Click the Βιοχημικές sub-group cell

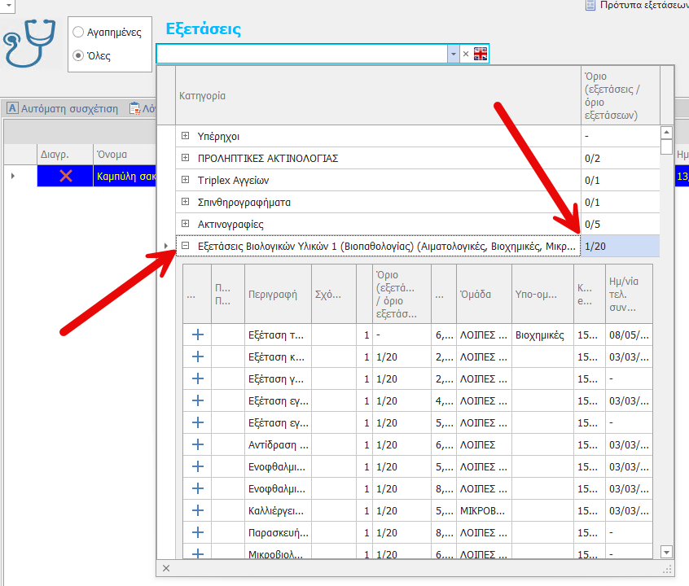click(542, 335)
